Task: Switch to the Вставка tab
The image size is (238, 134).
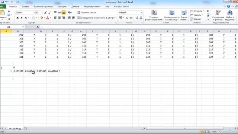Action: pyautogui.click(x=25, y=7)
